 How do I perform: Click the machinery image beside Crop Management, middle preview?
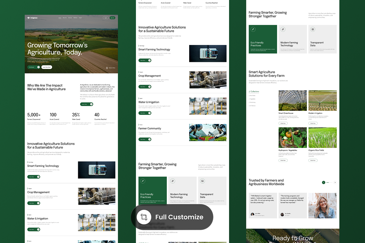click(x=208, y=80)
